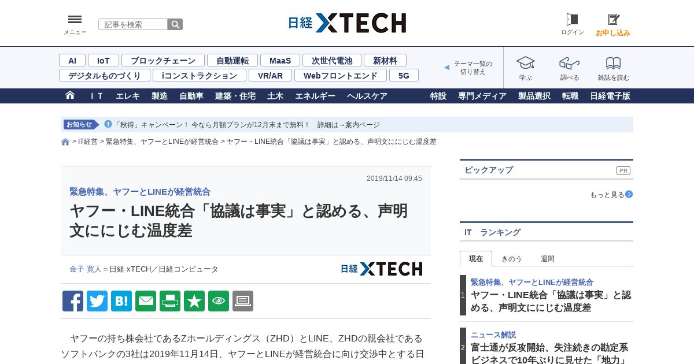Select the 次世代電池 theme tag
The width and height of the screenshot is (694, 364).
(x=332, y=60)
